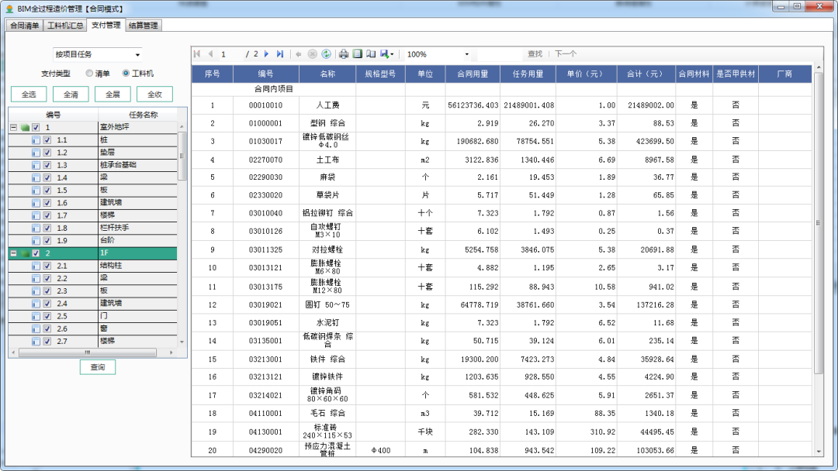This screenshot has height=471, width=838.
Task: Print the report using printer icon
Action: point(344,54)
